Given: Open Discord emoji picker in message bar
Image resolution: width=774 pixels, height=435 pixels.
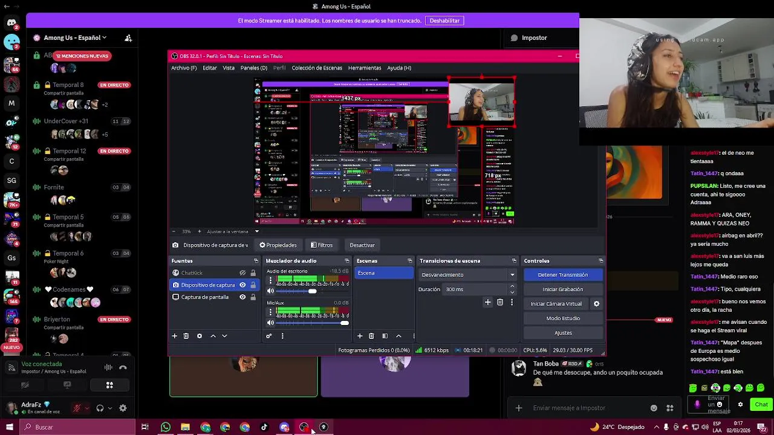Looking at the screenshot, I should pos(654,408).
